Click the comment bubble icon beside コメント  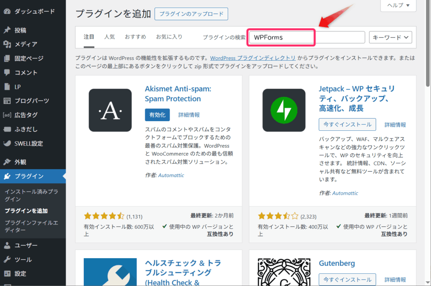[x=7, y=72]
